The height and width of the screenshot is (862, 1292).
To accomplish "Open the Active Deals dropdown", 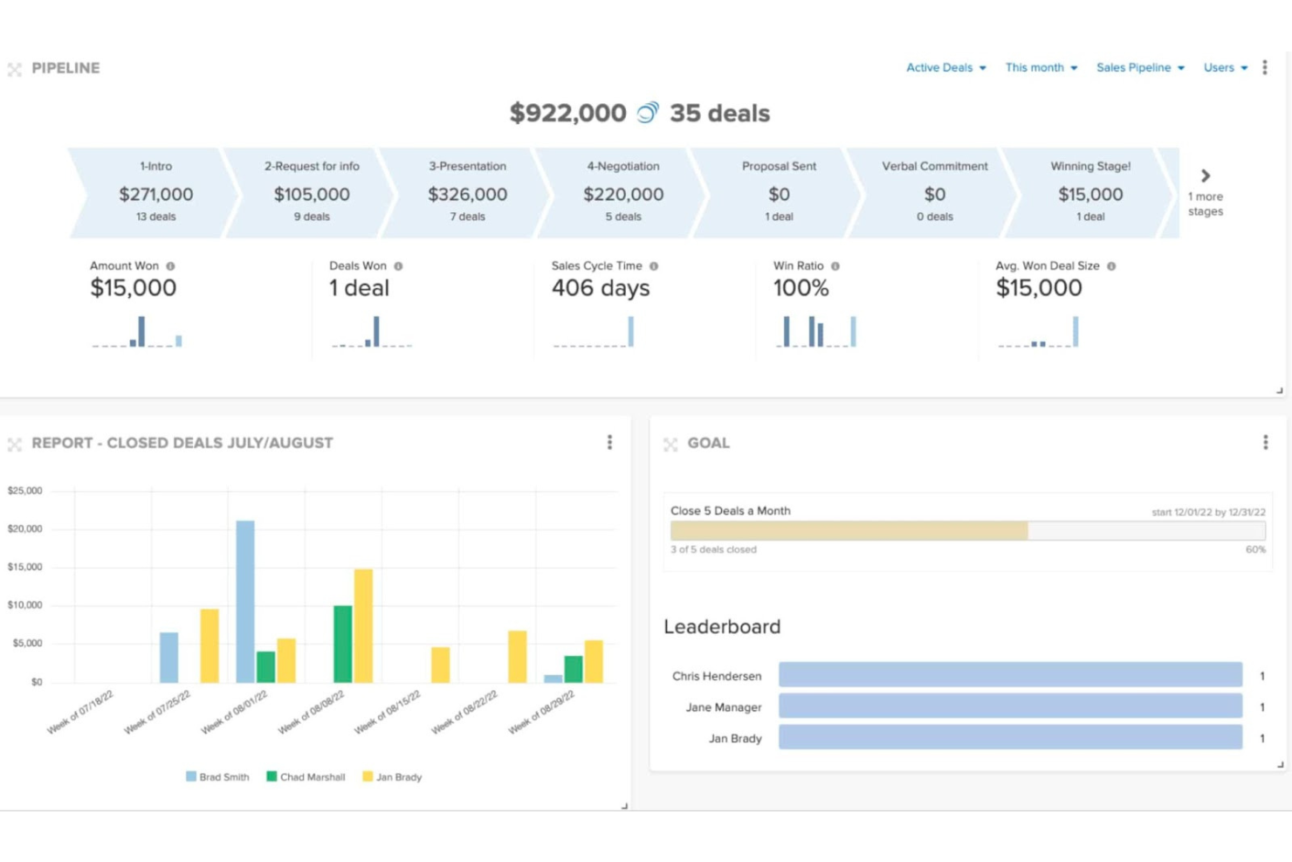I will click(x=945, y=67).
